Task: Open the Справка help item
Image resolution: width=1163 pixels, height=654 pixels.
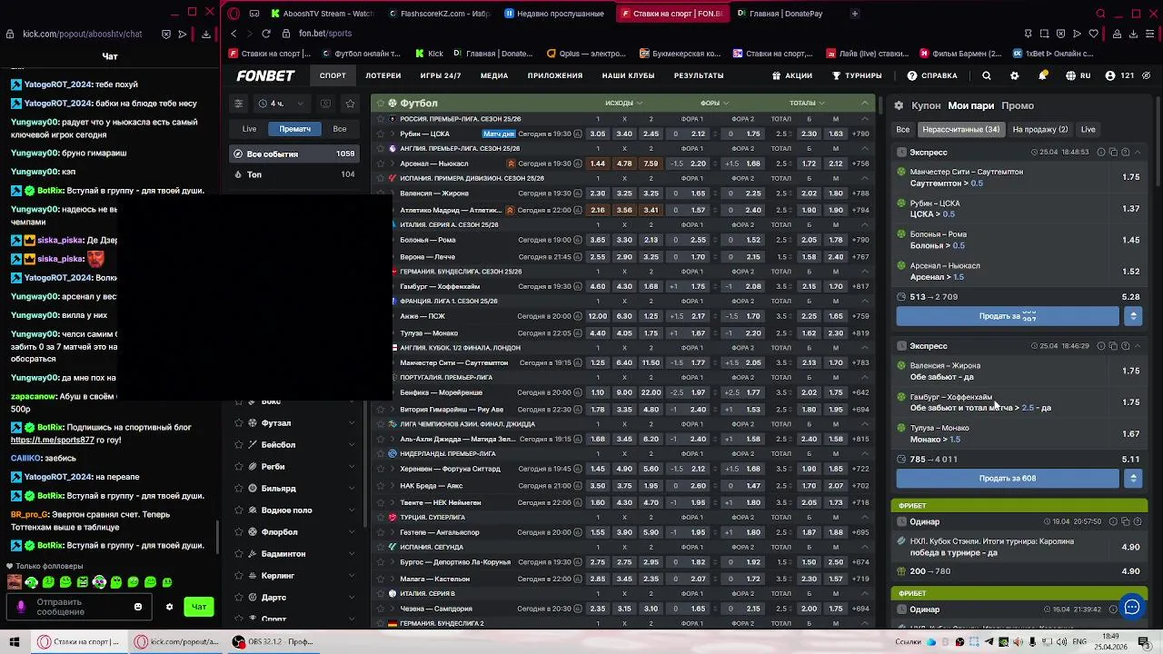Action: (932, 75)
